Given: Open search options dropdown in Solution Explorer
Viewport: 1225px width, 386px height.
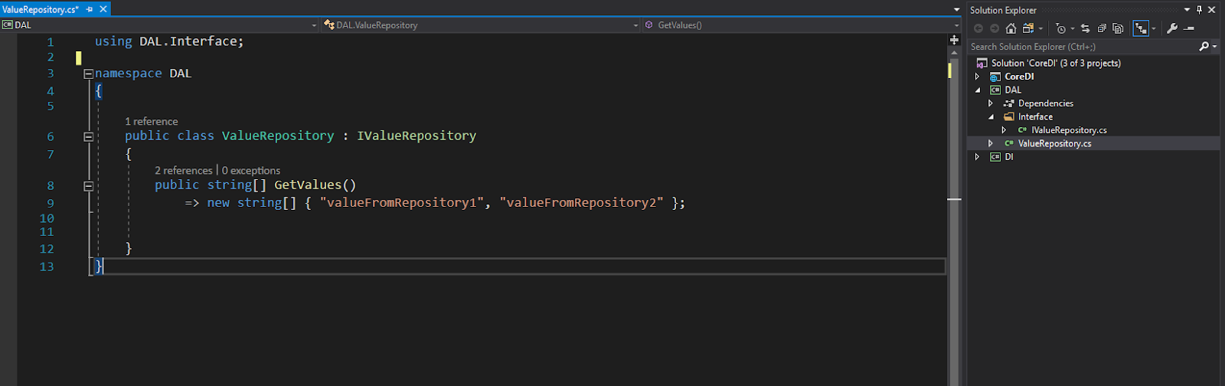Looking at the screenshot, I should point(1215,47).
